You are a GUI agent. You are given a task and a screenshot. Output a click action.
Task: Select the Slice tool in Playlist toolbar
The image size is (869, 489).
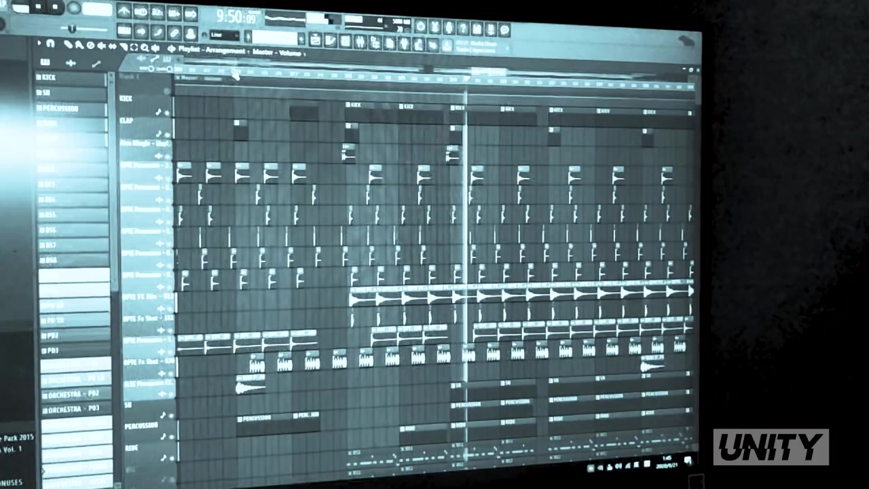(124, 47)
